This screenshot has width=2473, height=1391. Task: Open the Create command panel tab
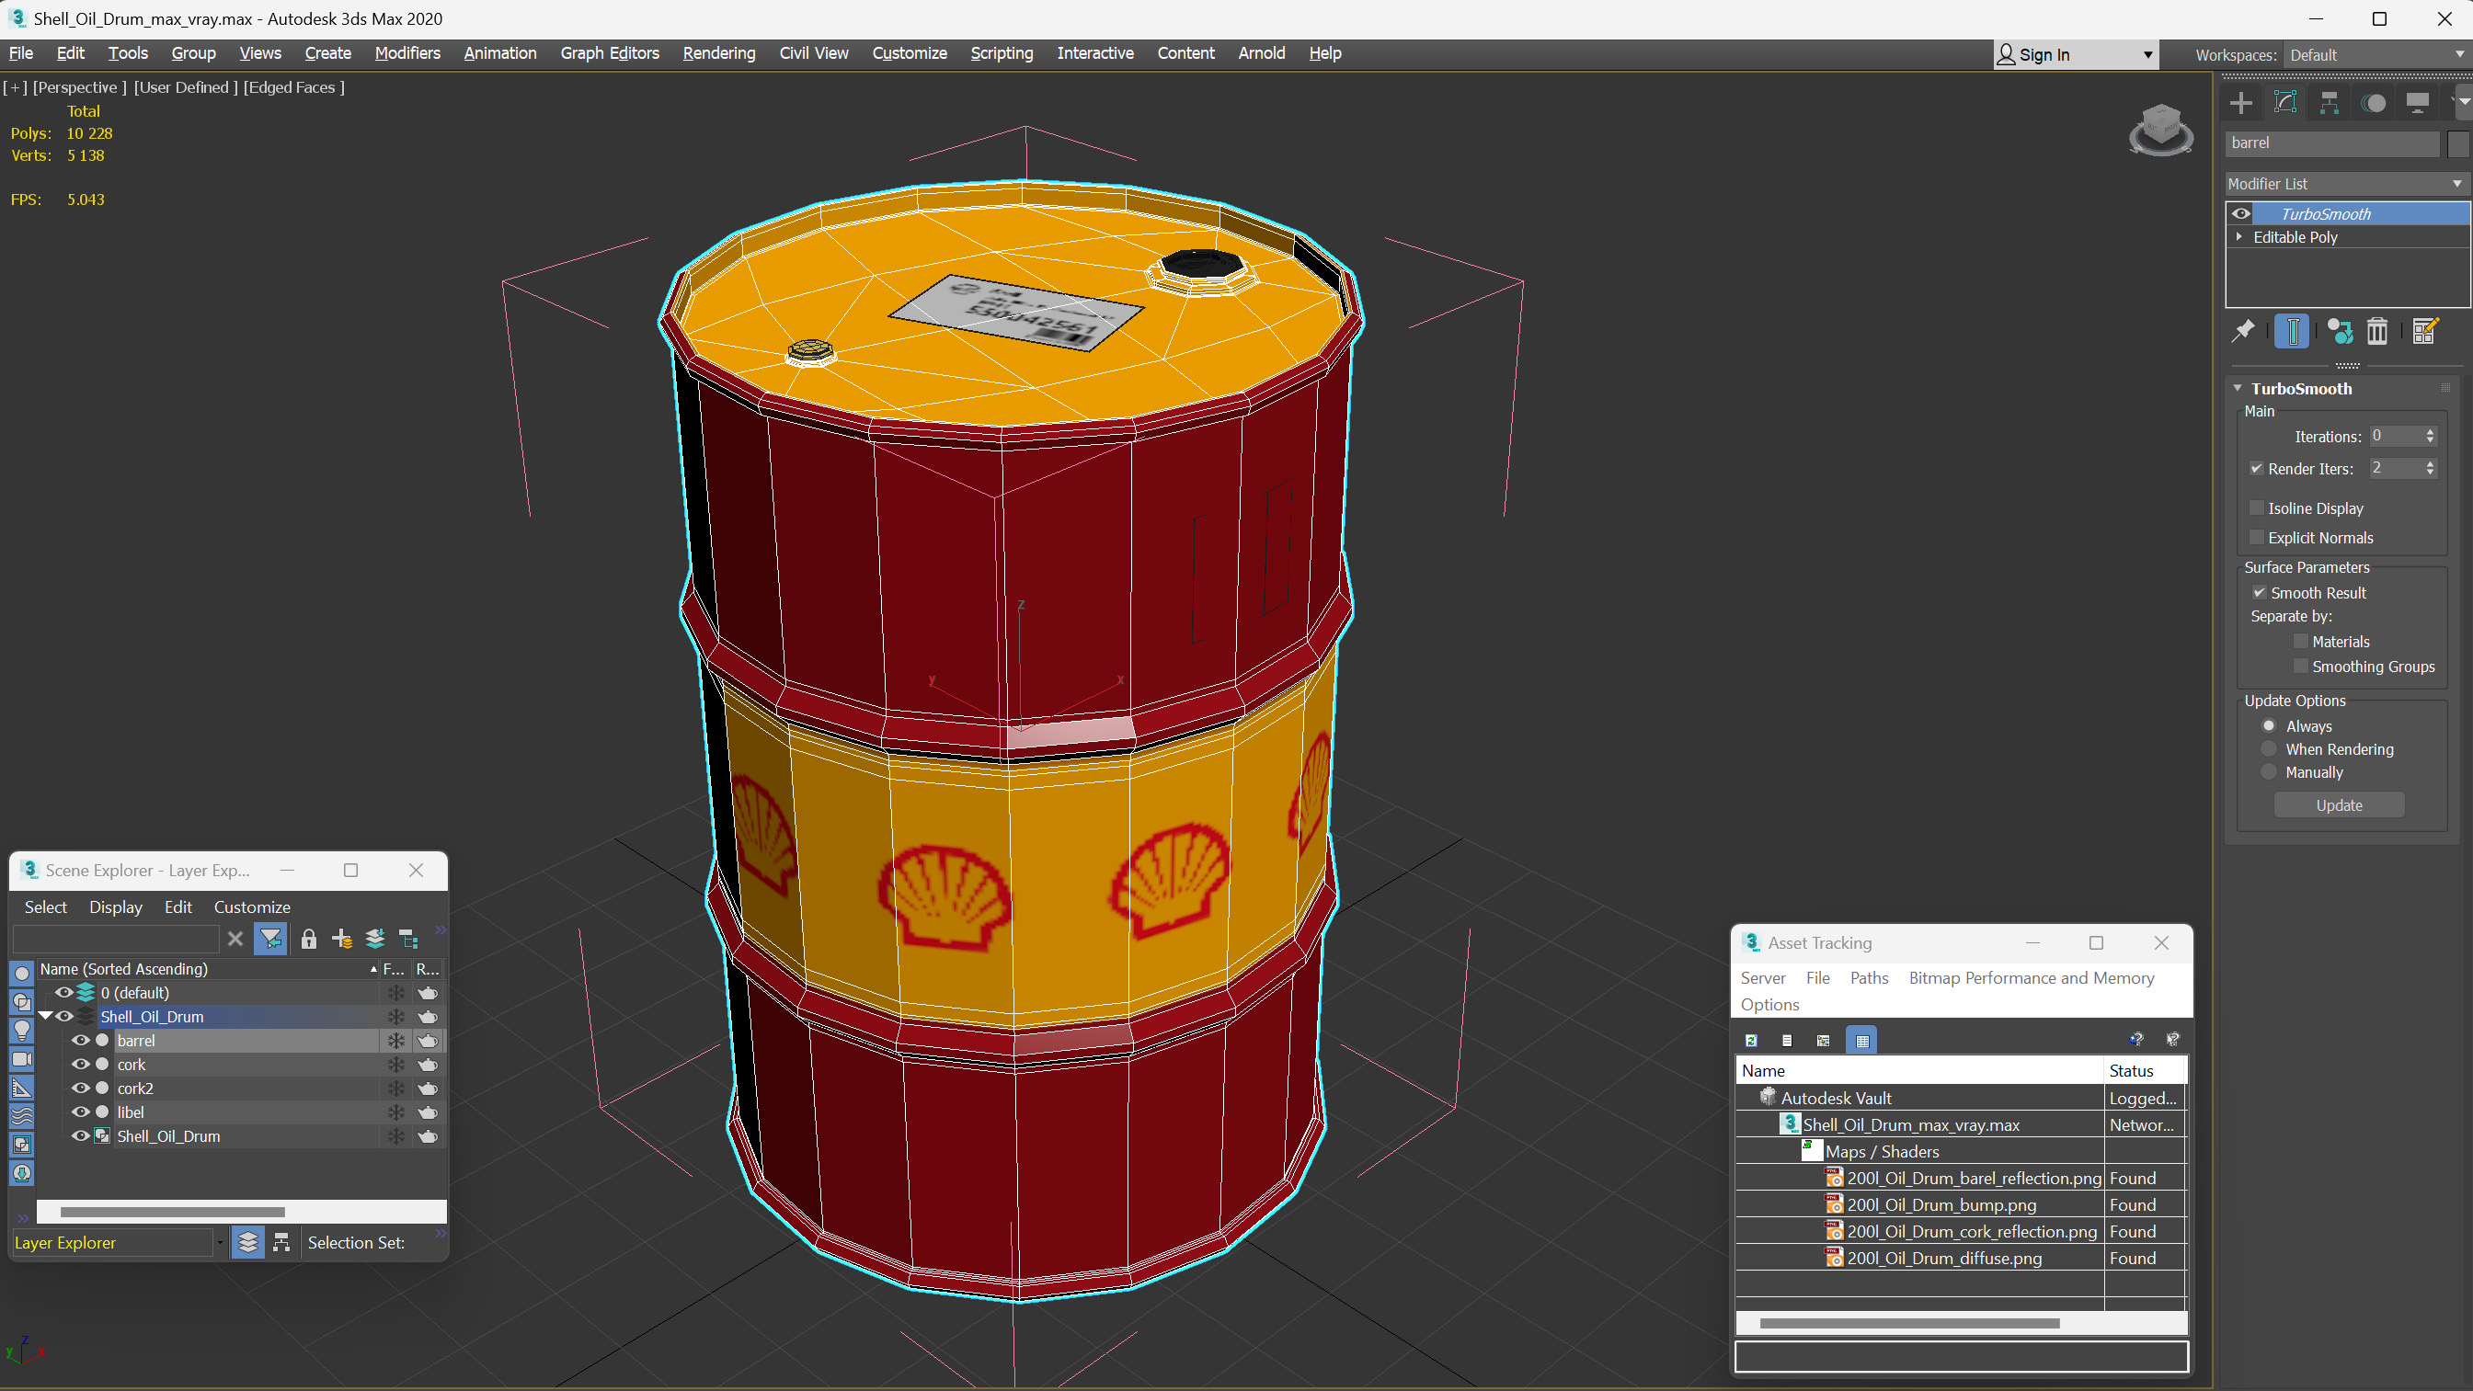point(2240,103)
